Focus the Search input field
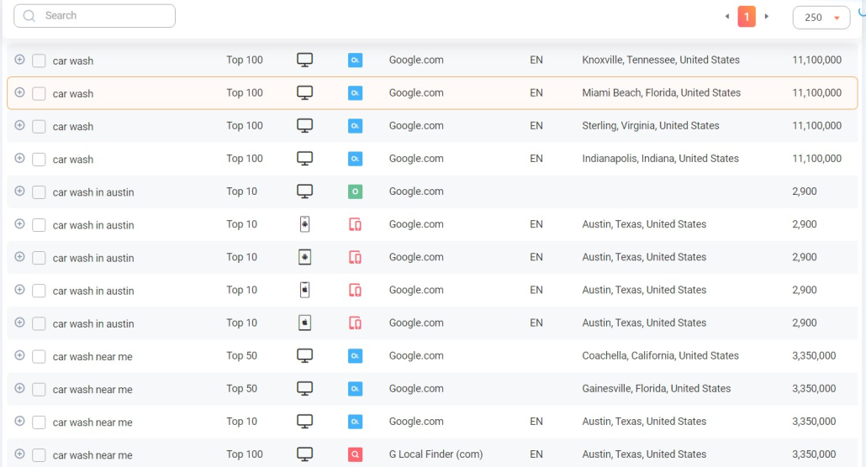The height and width of the screenshot is (467, 866). pos(94,16)
